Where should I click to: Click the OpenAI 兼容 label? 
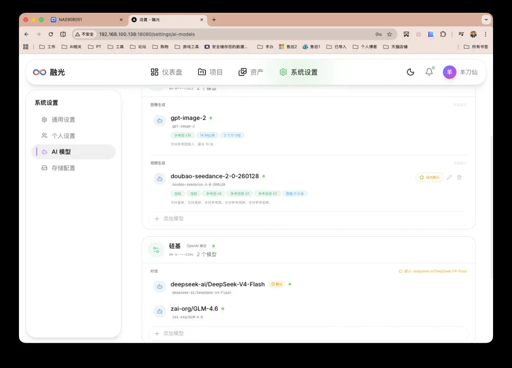197,246
